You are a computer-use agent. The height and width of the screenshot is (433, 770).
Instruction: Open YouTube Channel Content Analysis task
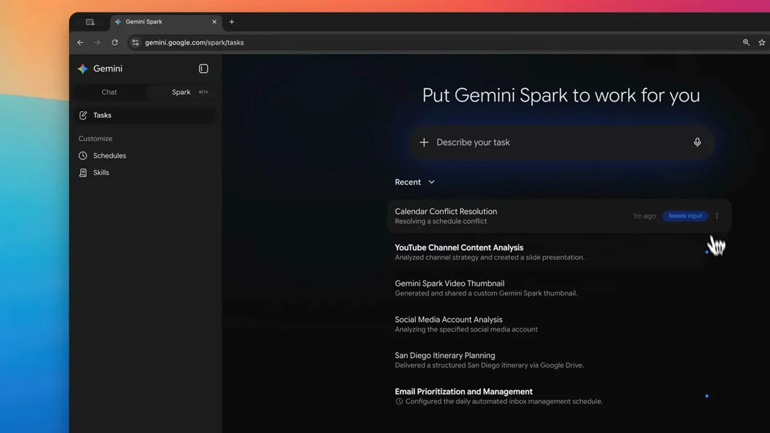[559, 252]
